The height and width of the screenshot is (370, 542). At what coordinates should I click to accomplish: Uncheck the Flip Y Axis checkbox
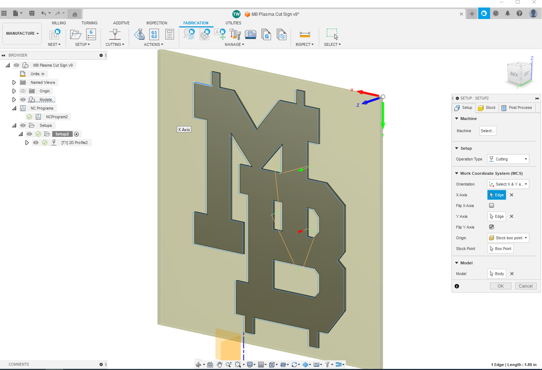pyautogui.click(x=492, y=227)
